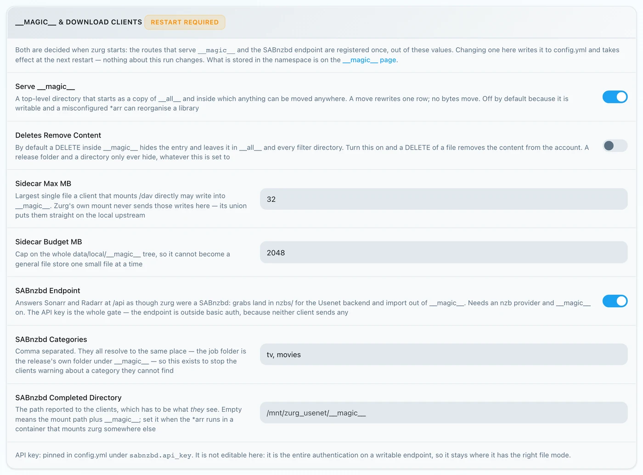Image resolution: width=643 pixels, height=475 pixels.
Task: Click the Sidecar Budget MB label
Action: (x=49, y=242)
